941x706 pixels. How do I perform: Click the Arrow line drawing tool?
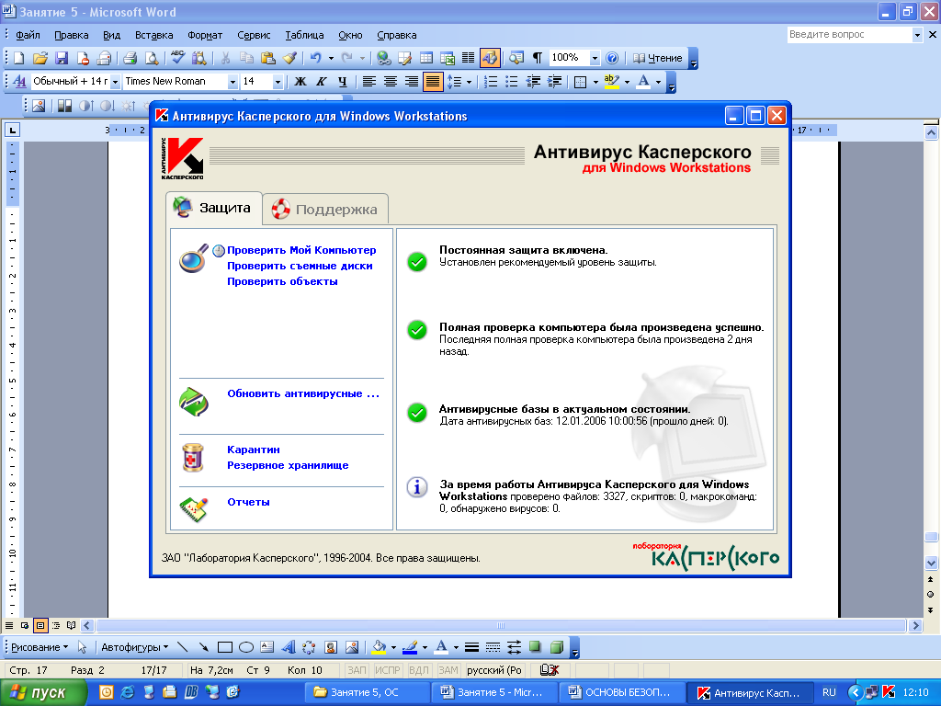(x=203, y=647)
